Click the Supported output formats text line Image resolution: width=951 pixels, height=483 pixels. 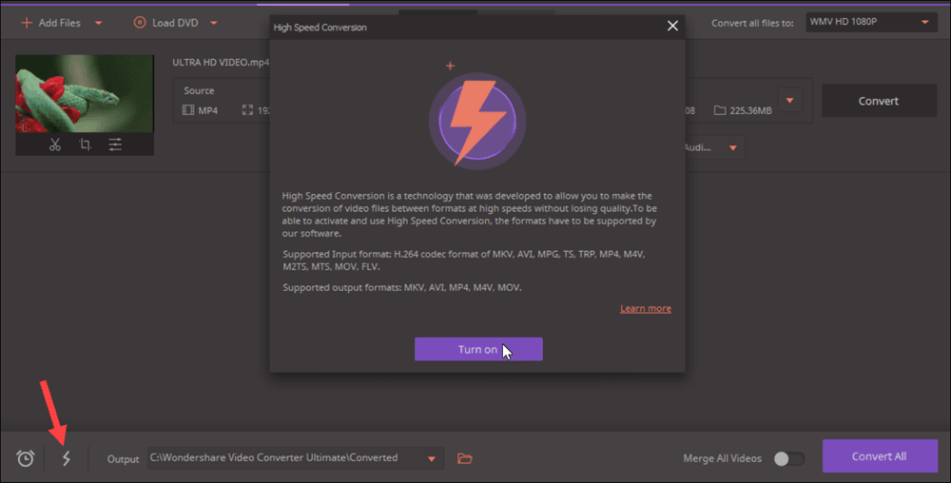point(402,287)
